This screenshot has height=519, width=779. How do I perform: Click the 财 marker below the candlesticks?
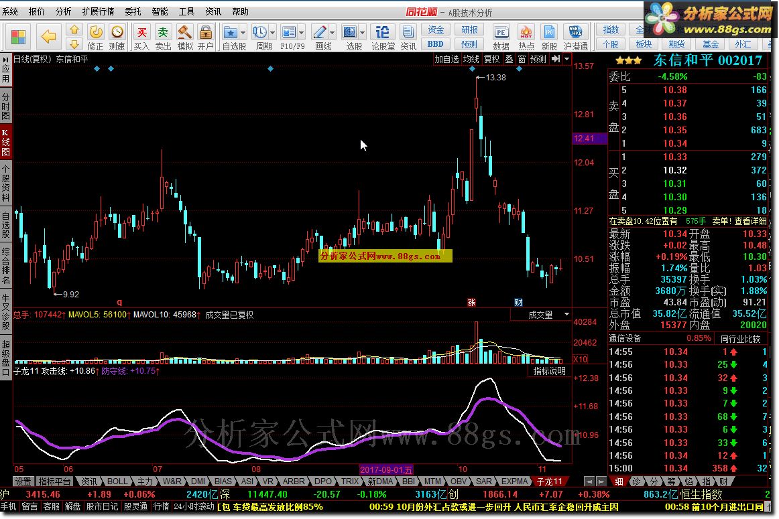[x=518, y=302]
